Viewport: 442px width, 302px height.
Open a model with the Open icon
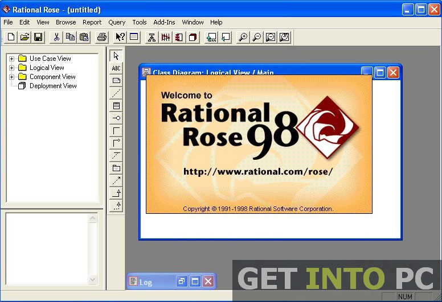[x=24, y=37]
